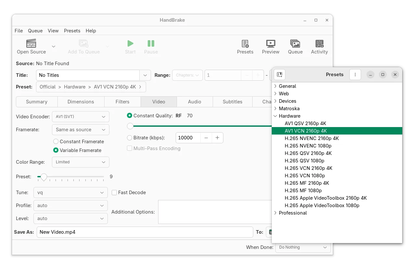Select the Bitrate (kbps) radio option
413x270 pixels.
point(130,138)
